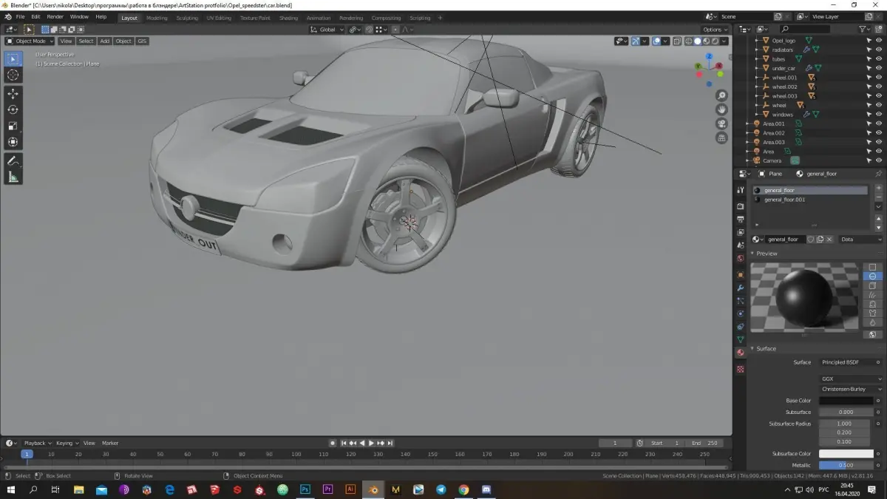Open the Global transform orientation dropdown

pos(326,30)
